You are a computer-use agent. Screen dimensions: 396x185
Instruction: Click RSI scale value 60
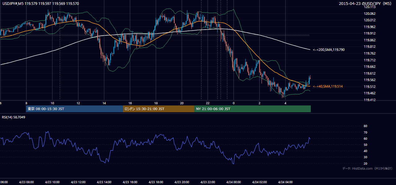point(365,139)
